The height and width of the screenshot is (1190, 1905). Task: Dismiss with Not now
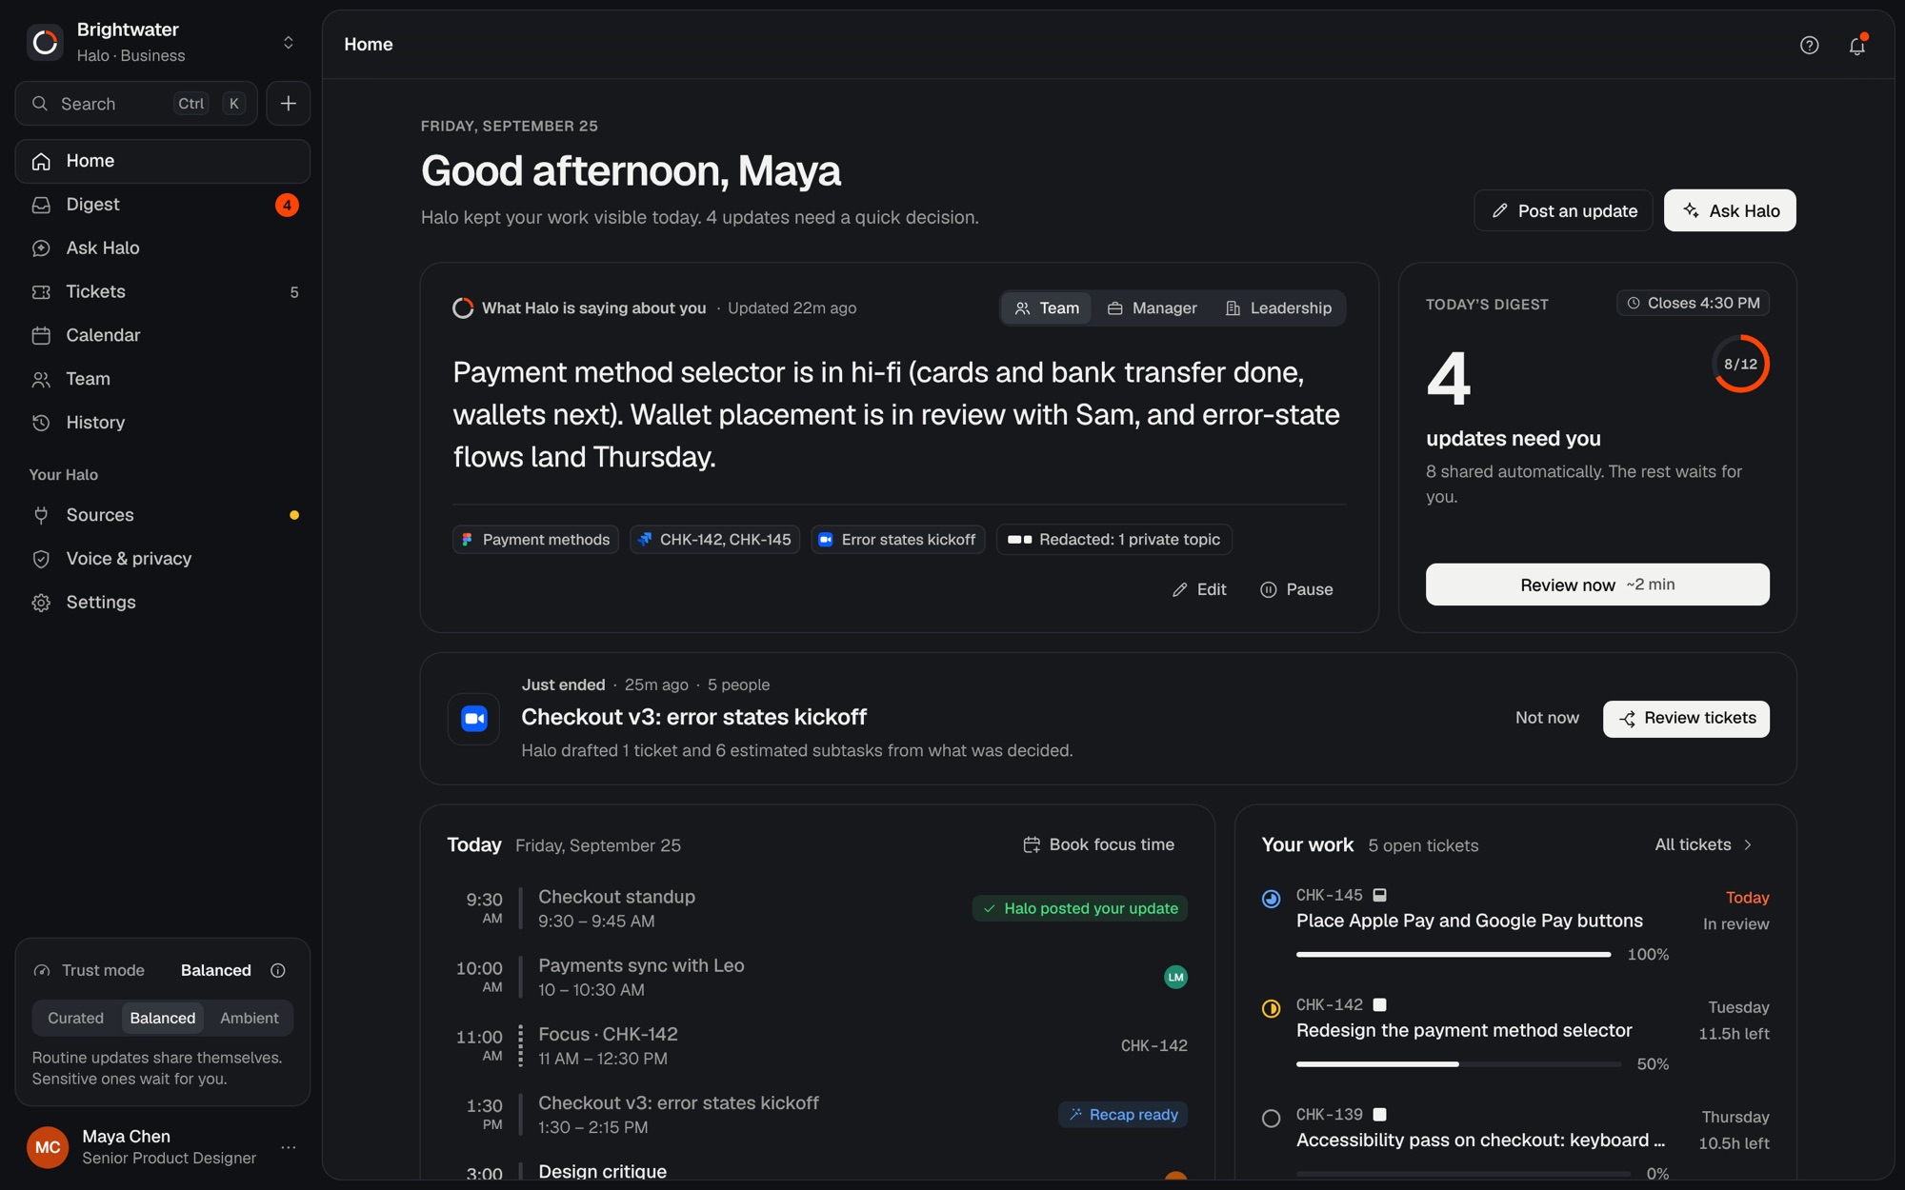1547,718
